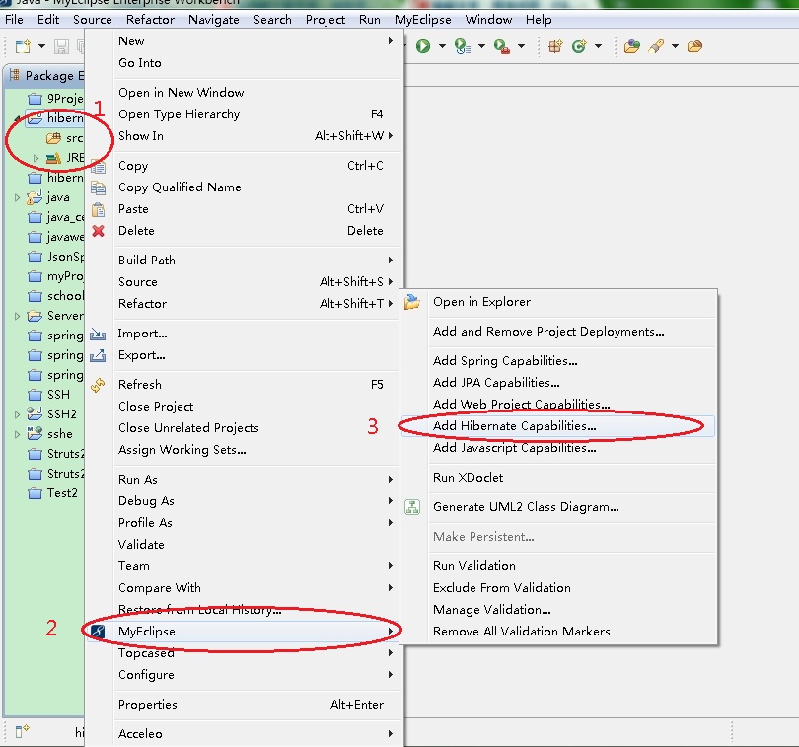
Task: Click the UML2 class diagram icon
Action: point(412,507)
